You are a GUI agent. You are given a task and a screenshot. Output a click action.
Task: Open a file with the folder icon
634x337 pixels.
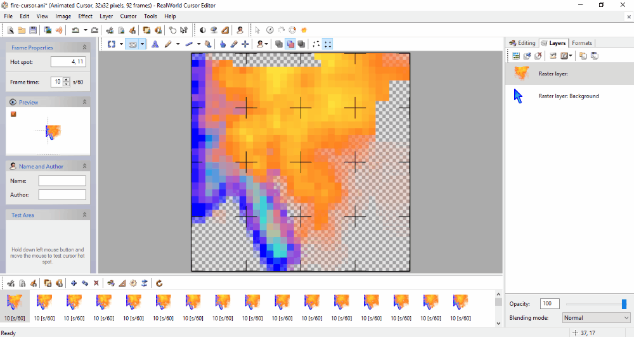pyautogui.click(x=22, y=30)
